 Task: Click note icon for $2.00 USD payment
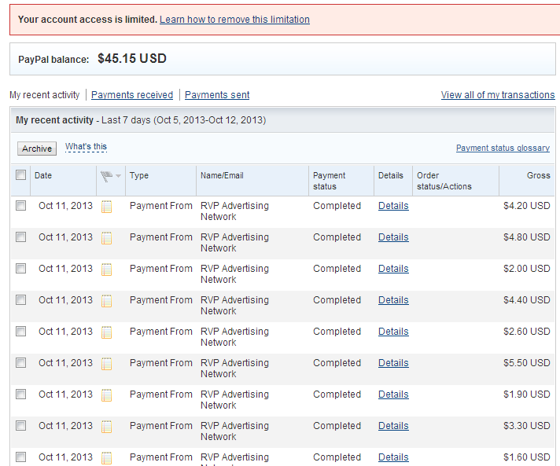pyautogui.click(x=107, y=270)
